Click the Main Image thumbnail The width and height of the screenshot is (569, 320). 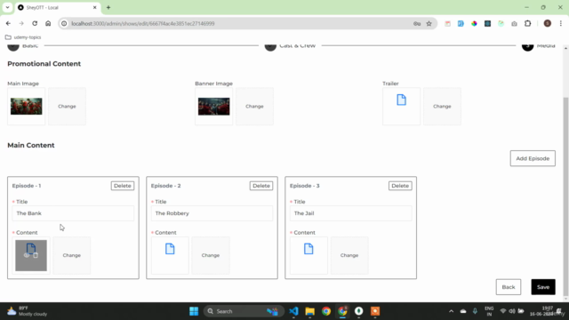pos(26,107)
